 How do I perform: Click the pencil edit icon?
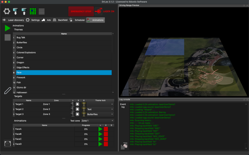8,91
